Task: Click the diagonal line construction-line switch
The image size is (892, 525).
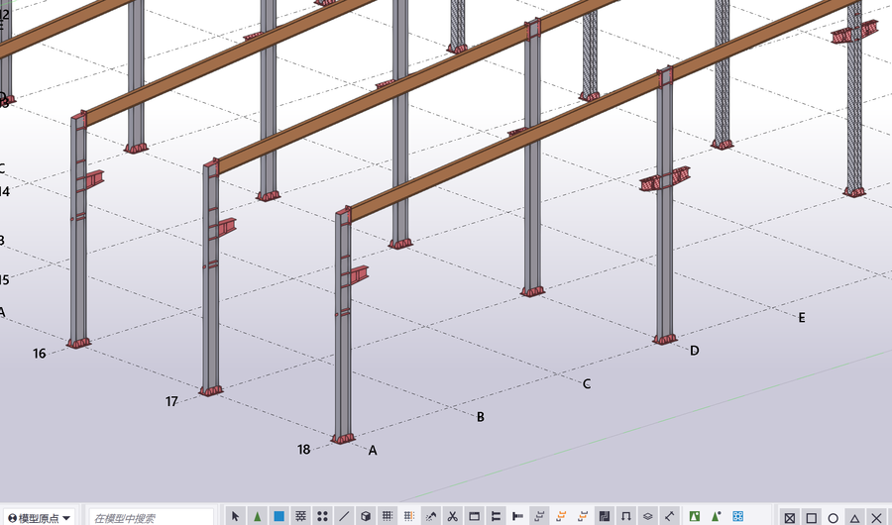Action: (344, 516)
